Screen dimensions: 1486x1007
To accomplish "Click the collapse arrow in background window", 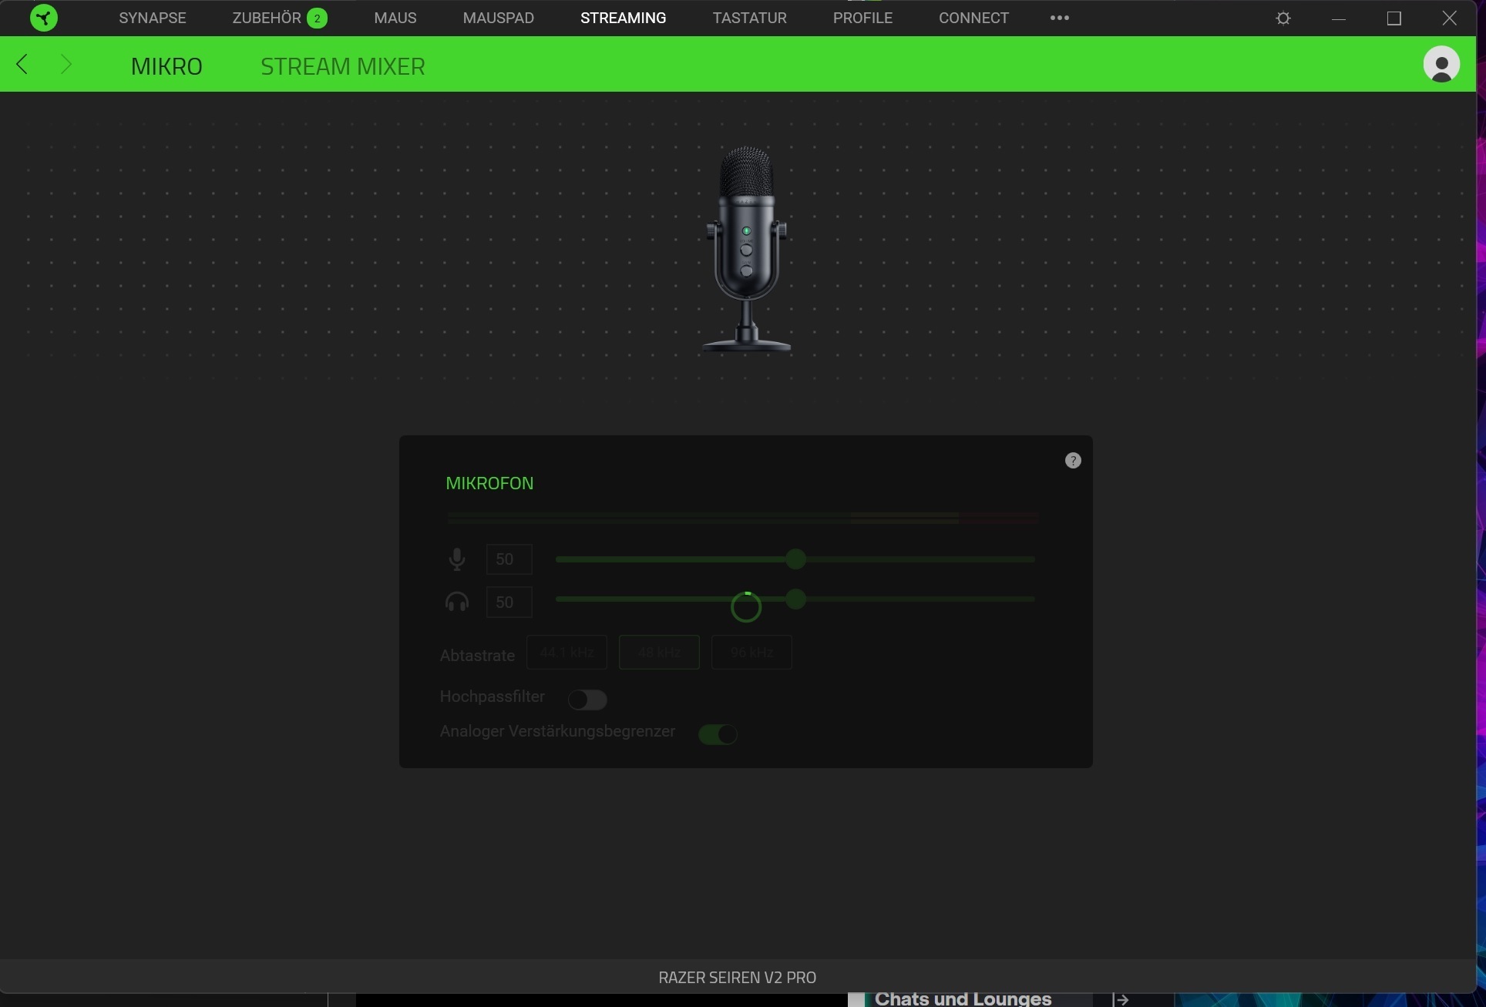I will click(1121, 999).
